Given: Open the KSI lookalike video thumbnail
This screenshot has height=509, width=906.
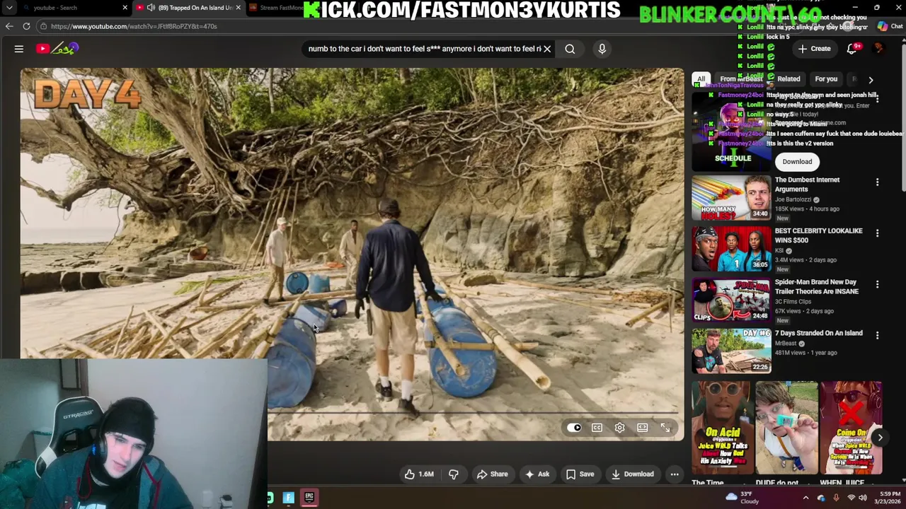Looking at the screenshot, I should [x=731, y=249].
